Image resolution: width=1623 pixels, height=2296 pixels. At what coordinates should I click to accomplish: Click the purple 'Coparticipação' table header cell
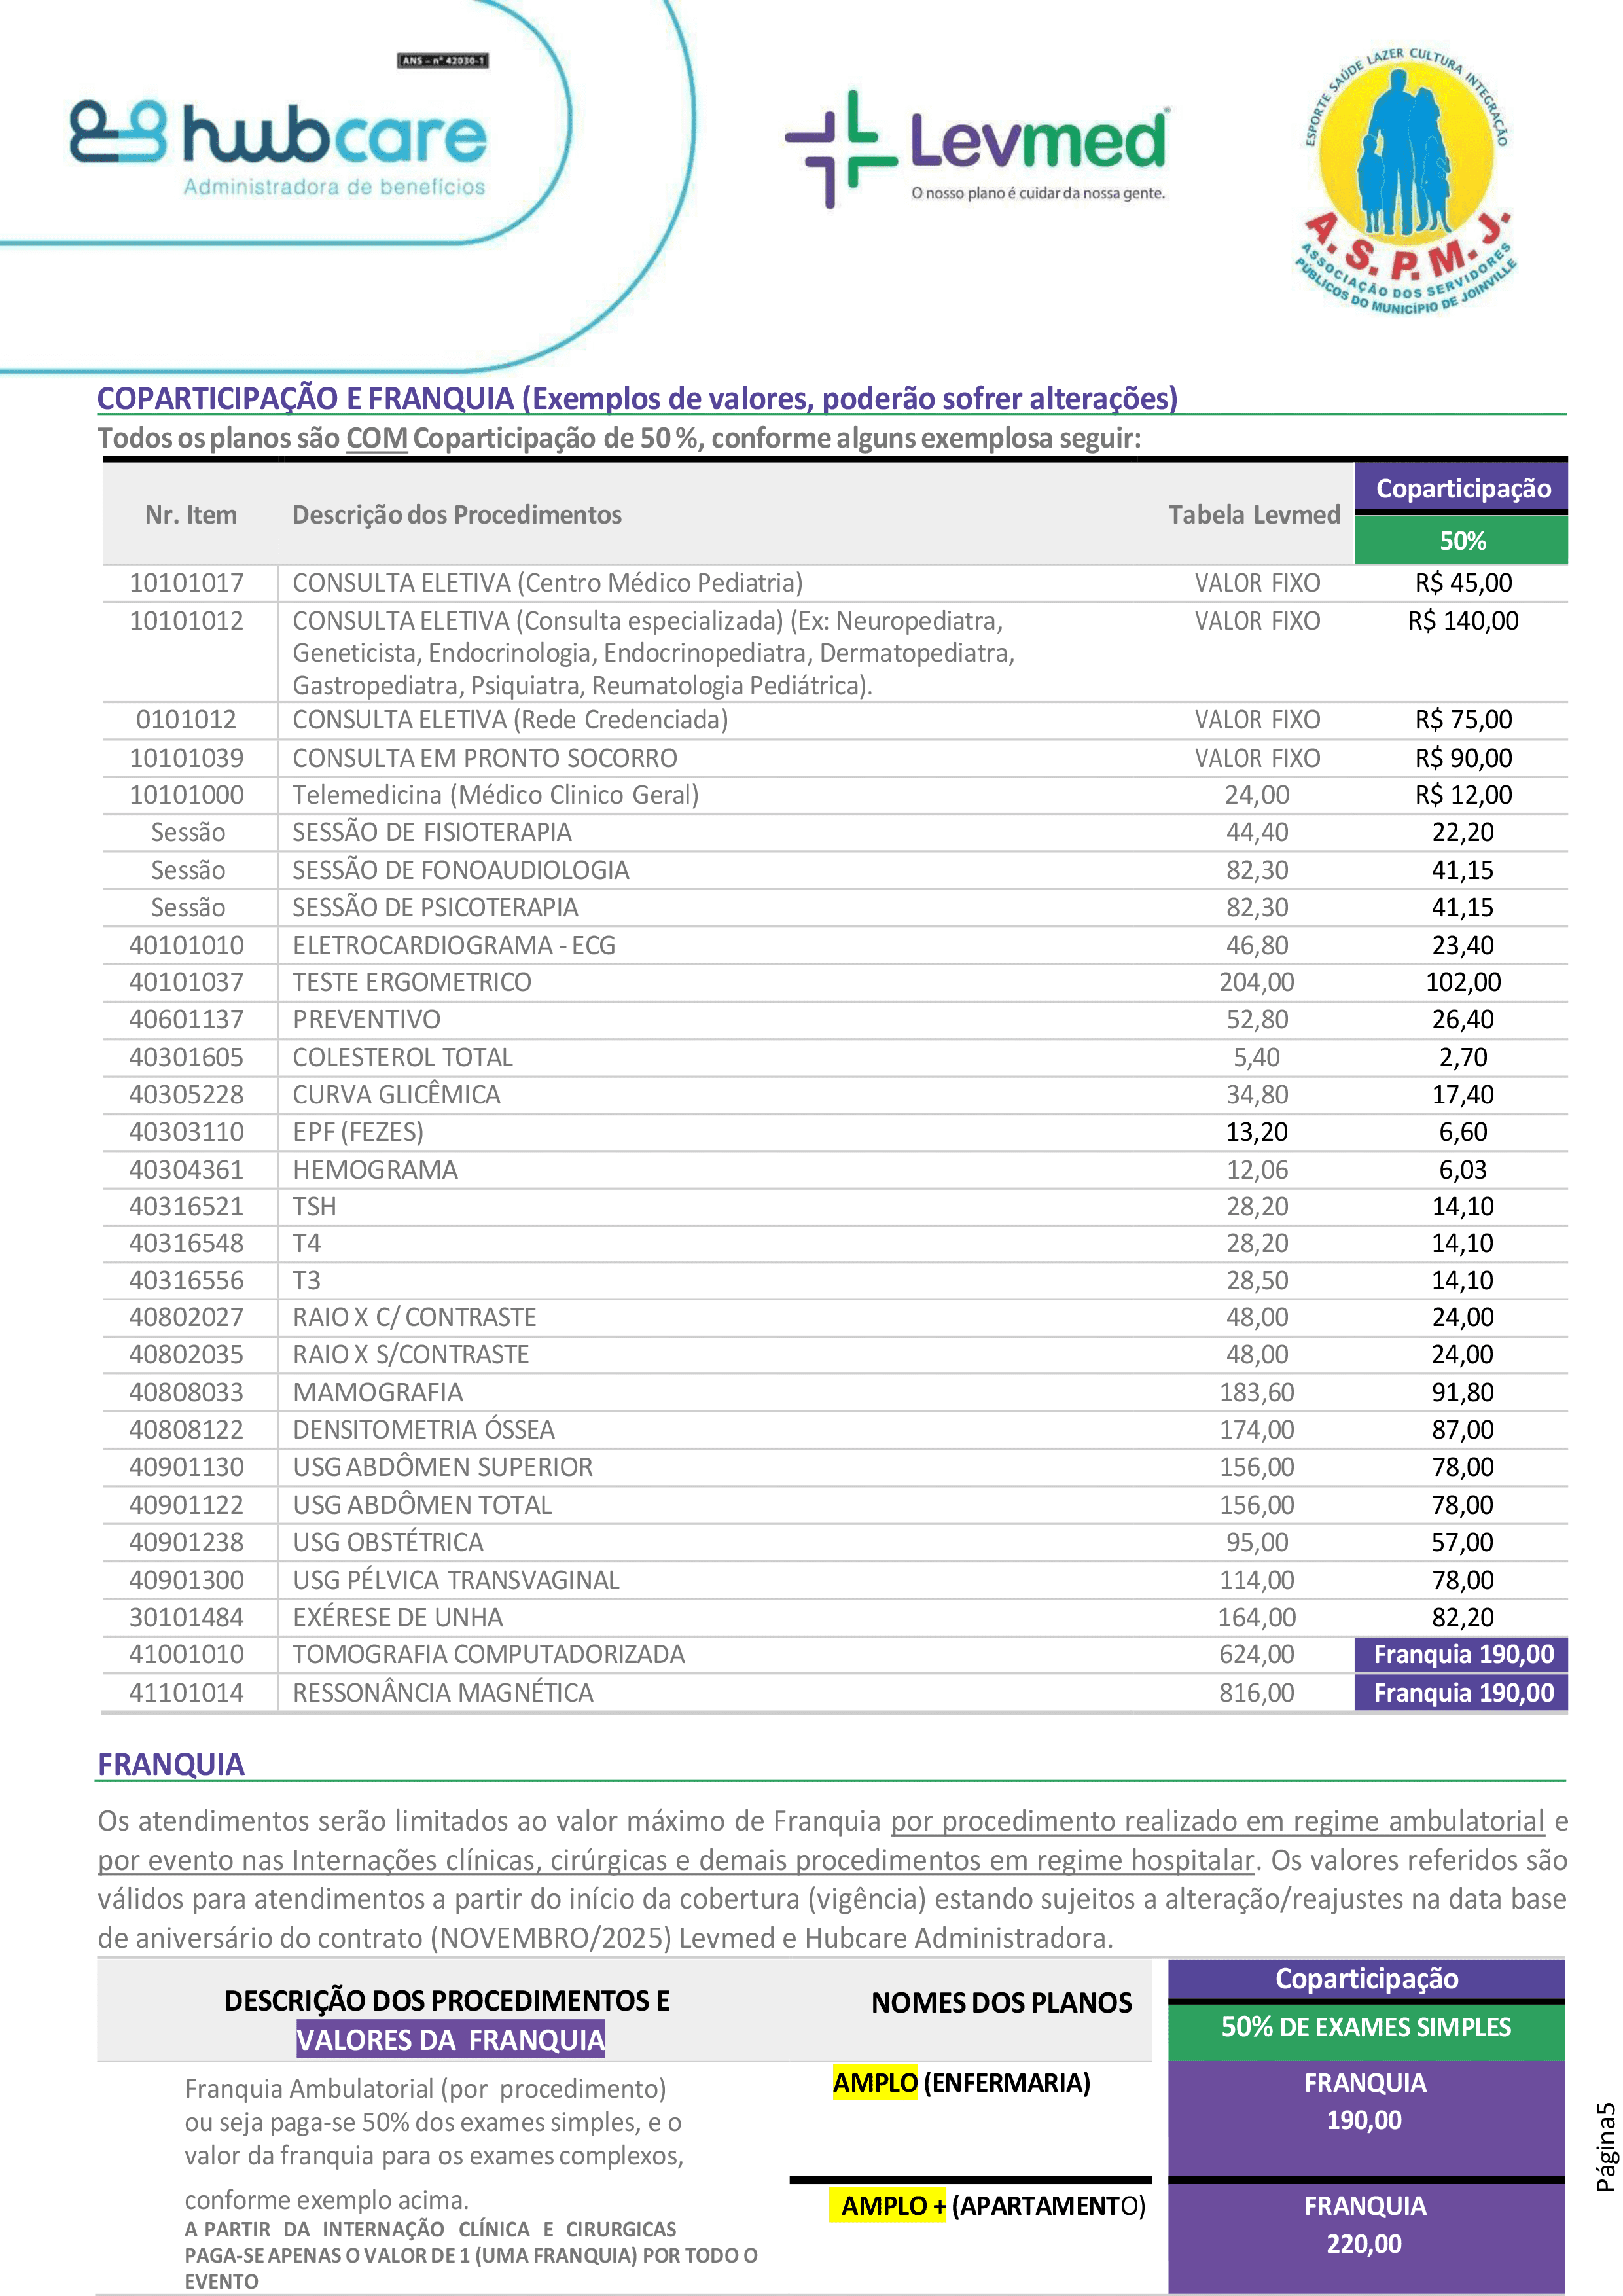pos(1462,488)
